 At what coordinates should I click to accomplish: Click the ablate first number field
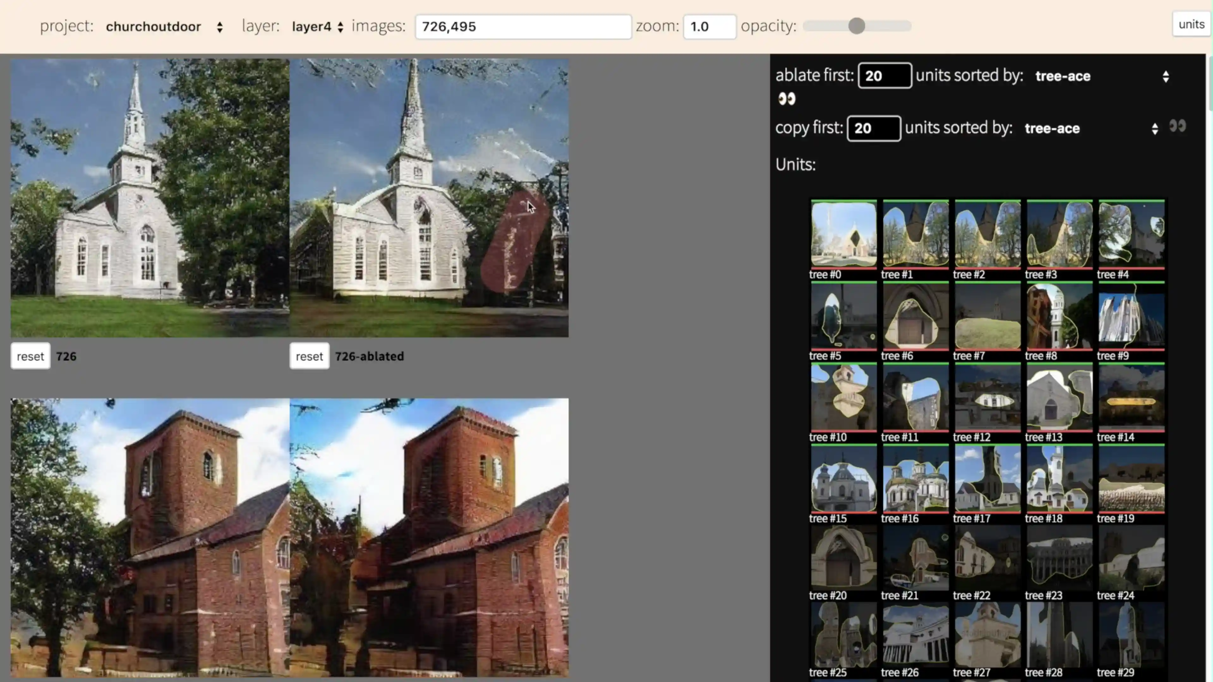point(884,76)
